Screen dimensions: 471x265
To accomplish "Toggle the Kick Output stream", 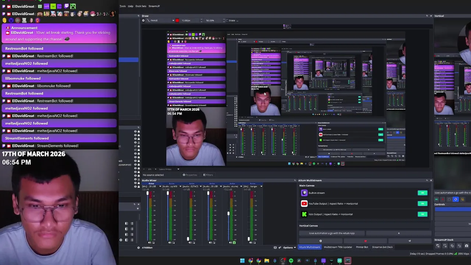I will click(x=422, y=214).
